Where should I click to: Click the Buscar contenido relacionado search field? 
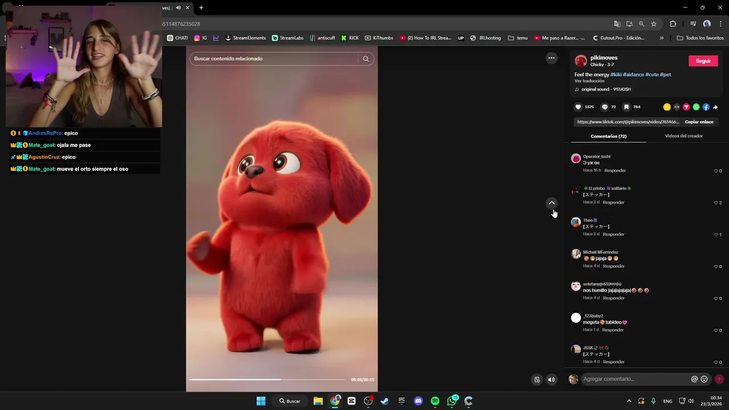(276, 59)
